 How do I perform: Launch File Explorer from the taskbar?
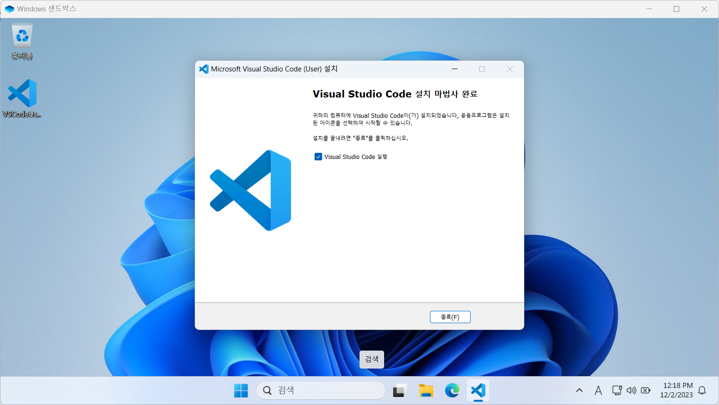pyautogui.click(x=426, y=390)
